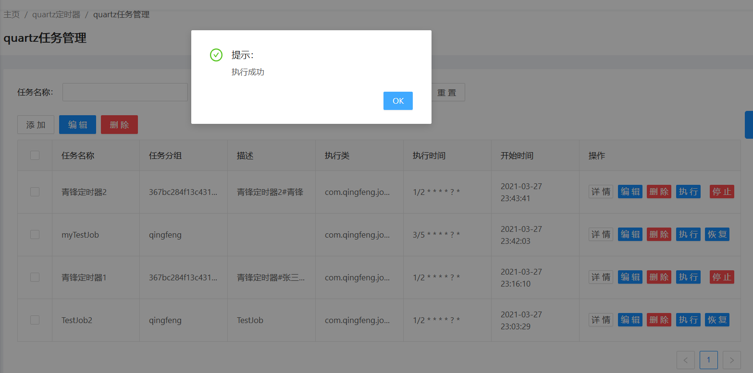This screenshot has width=753, height=373.
Task: Open 详情 for TestJob2
Action: pos(601,320)
